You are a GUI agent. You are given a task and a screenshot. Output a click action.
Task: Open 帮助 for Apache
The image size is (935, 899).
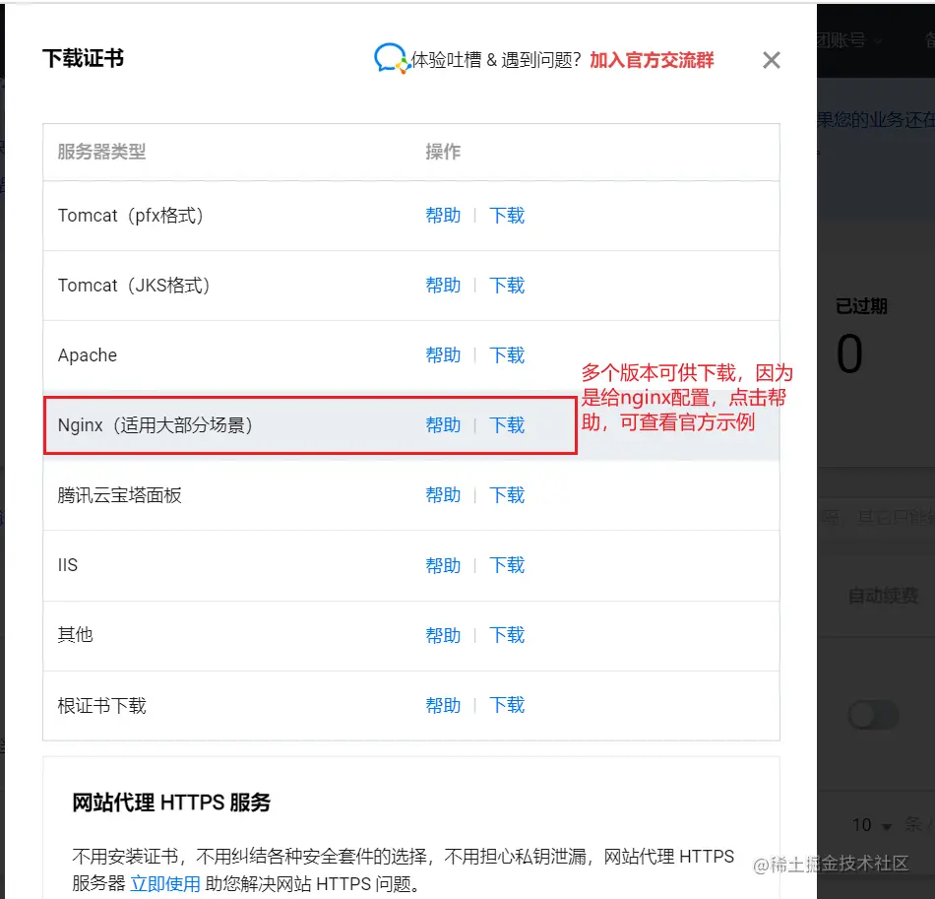(x=443, y=354)
